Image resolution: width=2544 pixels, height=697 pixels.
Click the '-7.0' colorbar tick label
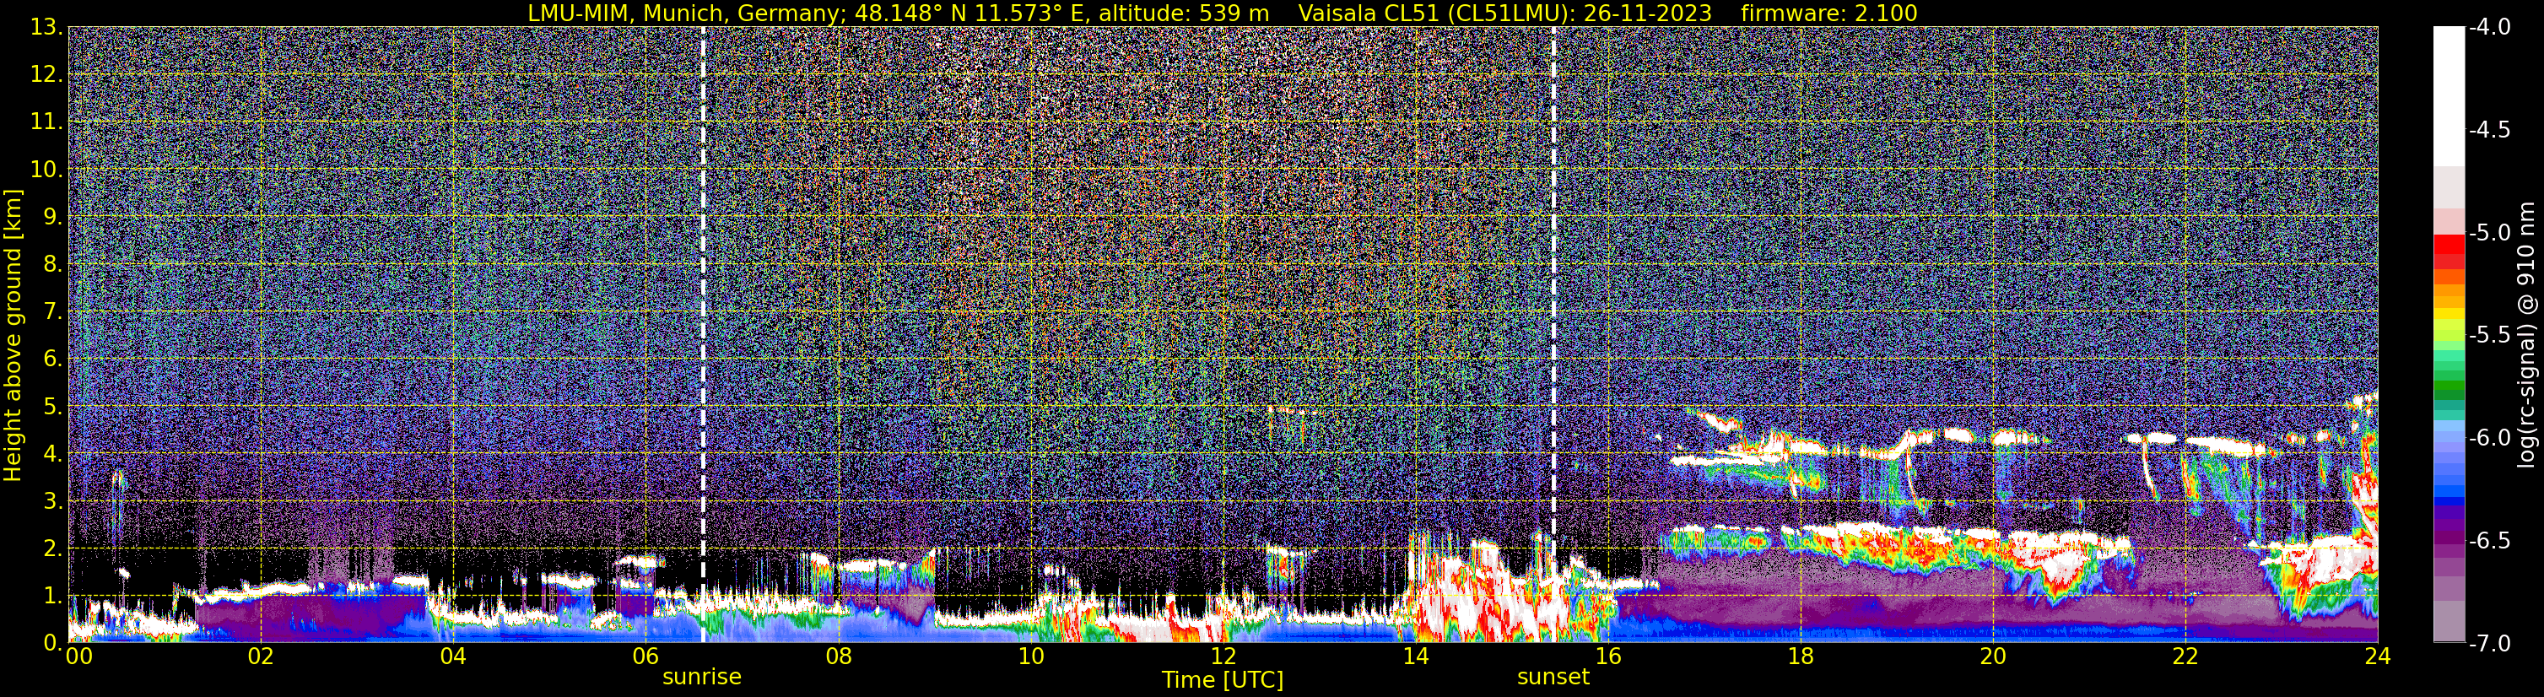click(2488, 644)
